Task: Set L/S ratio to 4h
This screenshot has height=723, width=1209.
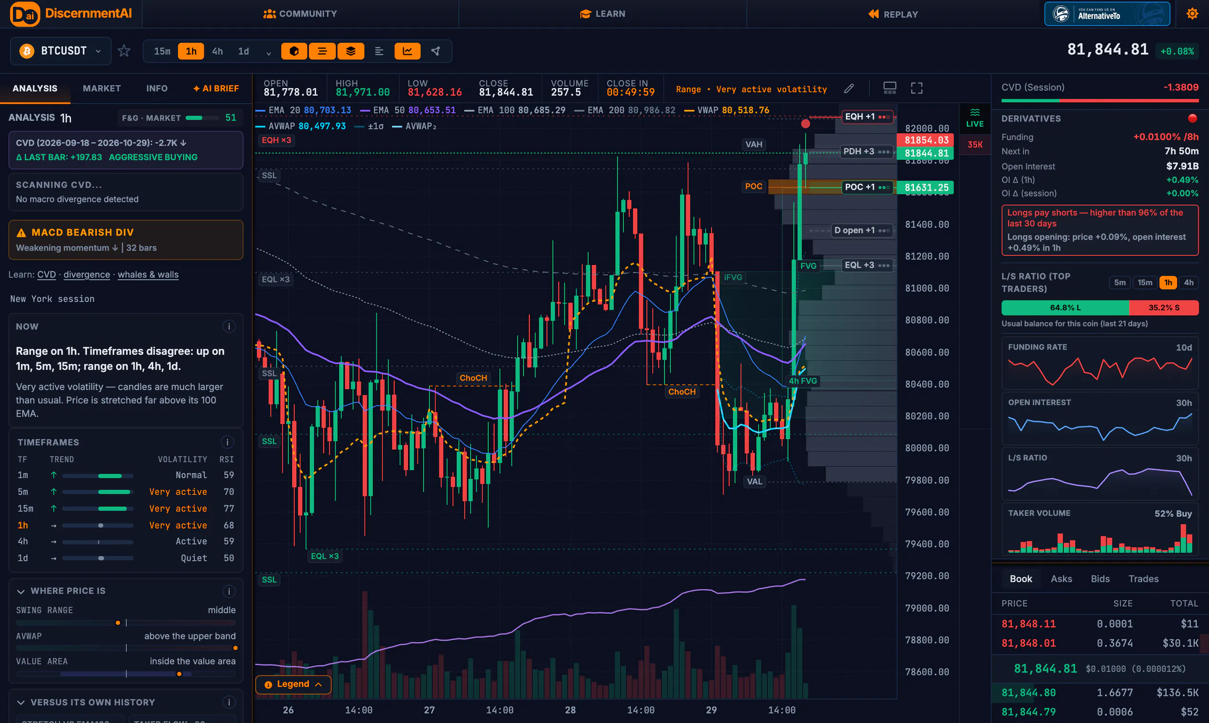Action: pos(1189,283)
